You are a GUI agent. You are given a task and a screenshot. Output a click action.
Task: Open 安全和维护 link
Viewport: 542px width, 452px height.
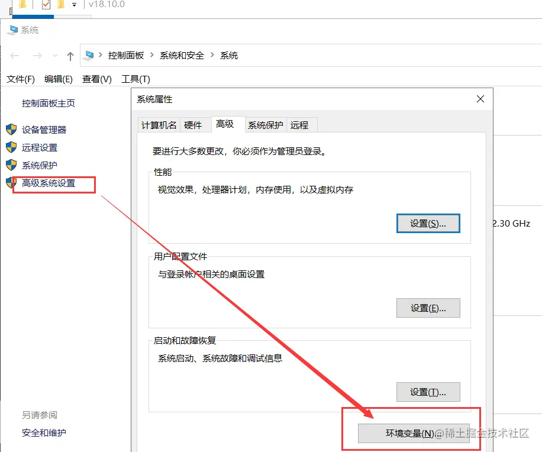pyautogui.click(x=44, y=432)
